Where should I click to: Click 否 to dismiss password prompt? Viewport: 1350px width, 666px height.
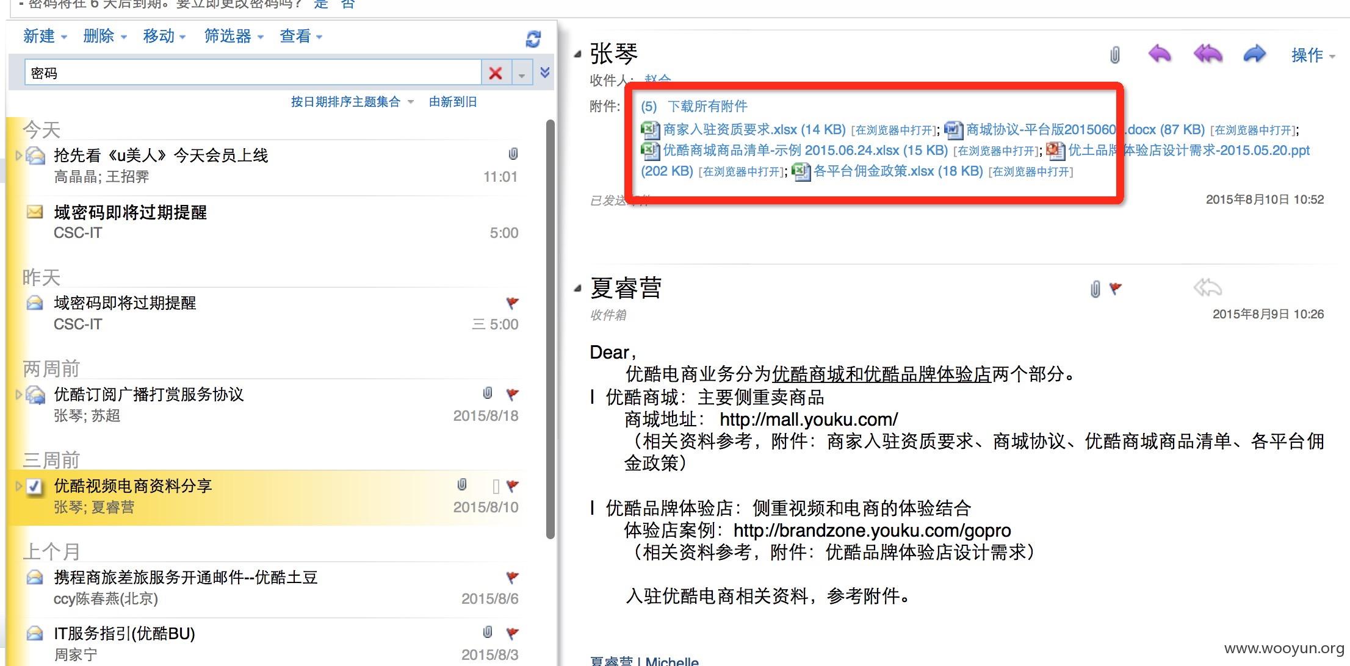tap(347, 4)
